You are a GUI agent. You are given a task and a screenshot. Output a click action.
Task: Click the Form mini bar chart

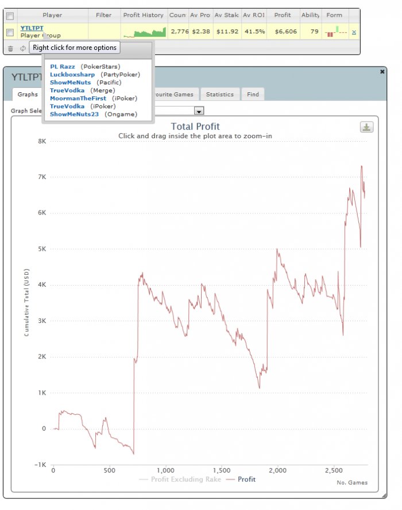335,32
